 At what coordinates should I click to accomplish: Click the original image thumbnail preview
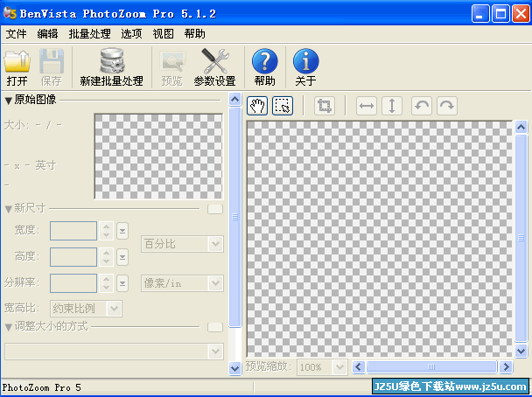[158, 157]
